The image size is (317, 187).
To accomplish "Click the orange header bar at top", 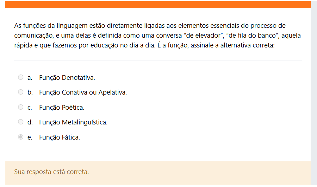I will (158, 5).
